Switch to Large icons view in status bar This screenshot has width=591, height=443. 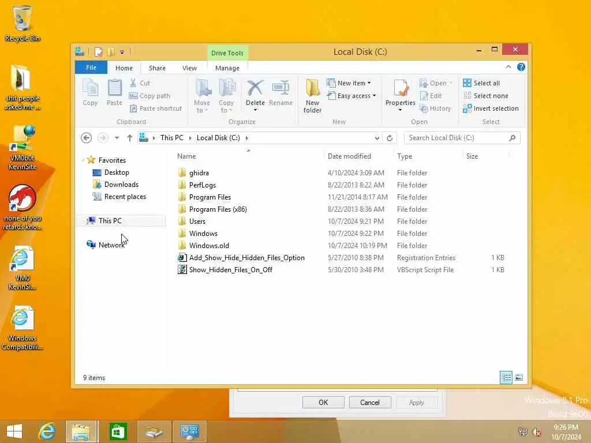[x=519, y=377]
